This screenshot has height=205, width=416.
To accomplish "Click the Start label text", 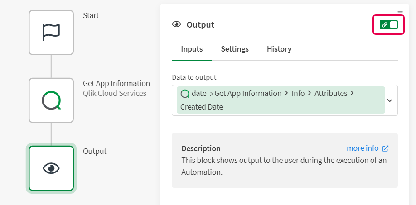I will pos(91,15).
